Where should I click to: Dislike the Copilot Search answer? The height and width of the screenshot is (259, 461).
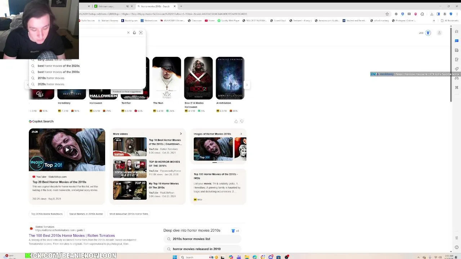(242, 122)
